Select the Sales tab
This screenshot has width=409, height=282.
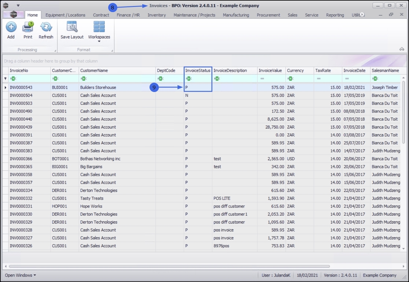(292, 15)
